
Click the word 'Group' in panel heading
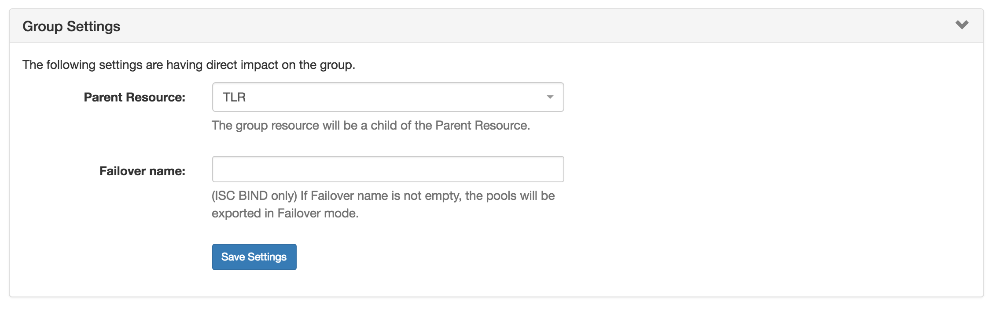point(43,26)
